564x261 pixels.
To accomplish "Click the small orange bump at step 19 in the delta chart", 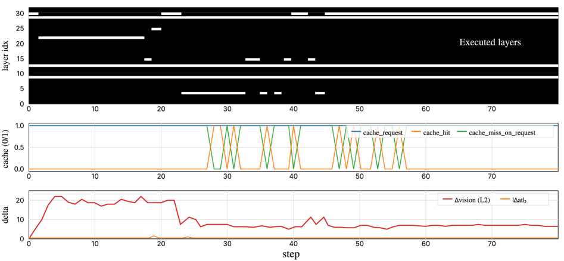I will (154, 236).
